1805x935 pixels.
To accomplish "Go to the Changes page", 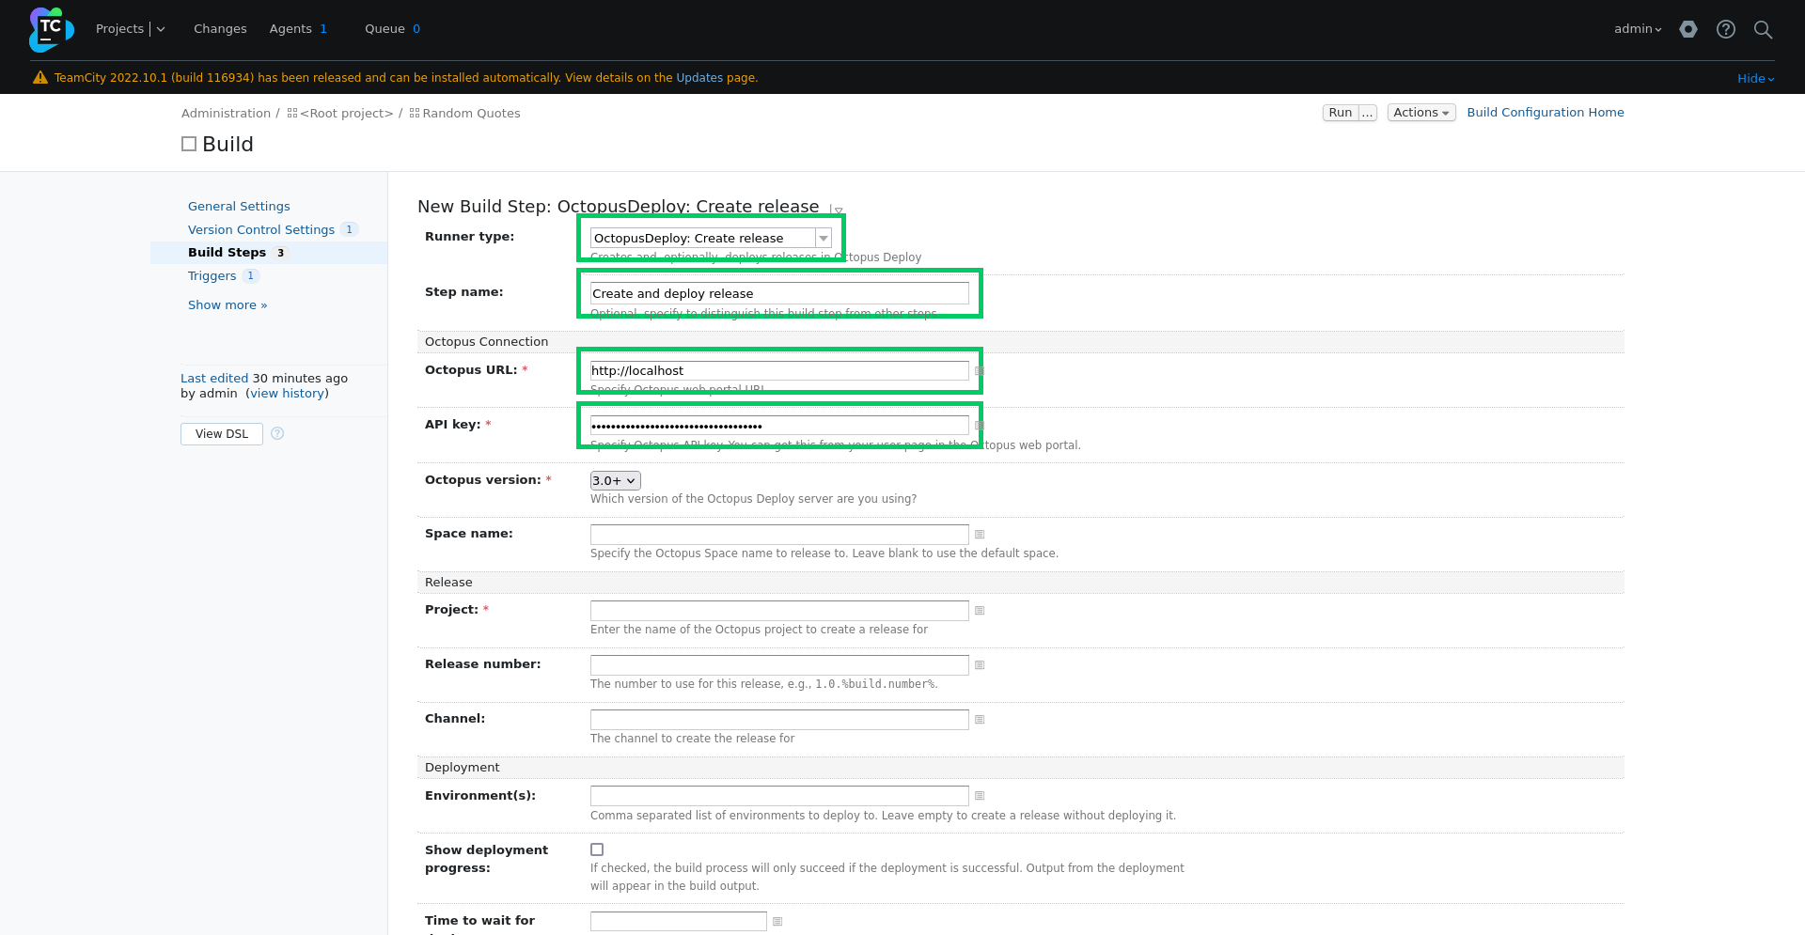I will coord(220,29).
